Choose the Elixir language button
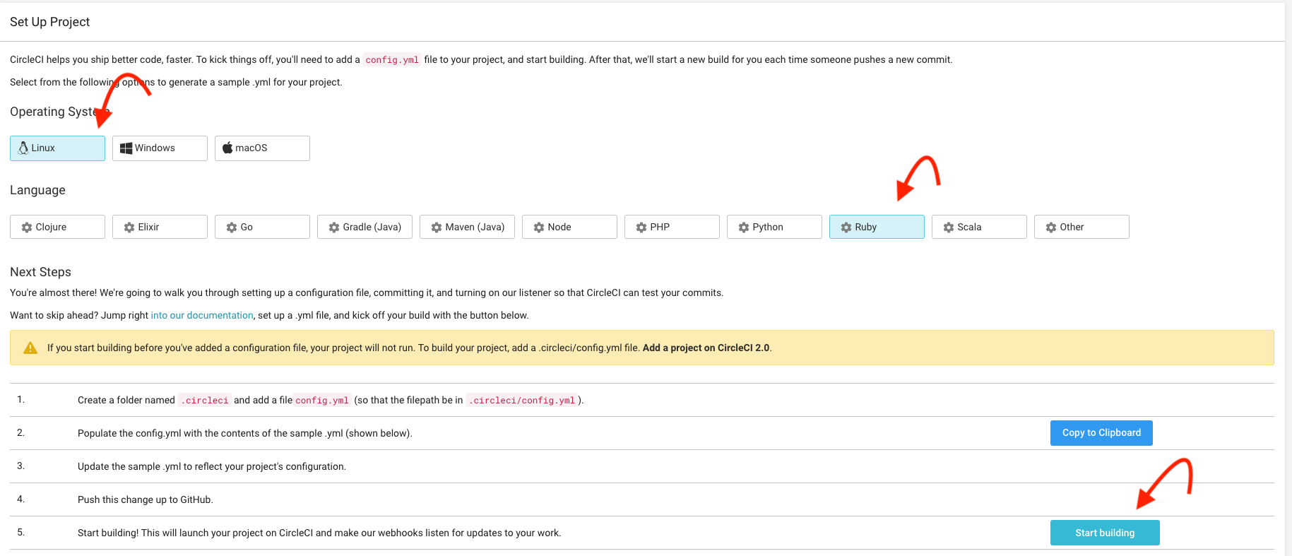1292x556 pixels. coord(160,227)
